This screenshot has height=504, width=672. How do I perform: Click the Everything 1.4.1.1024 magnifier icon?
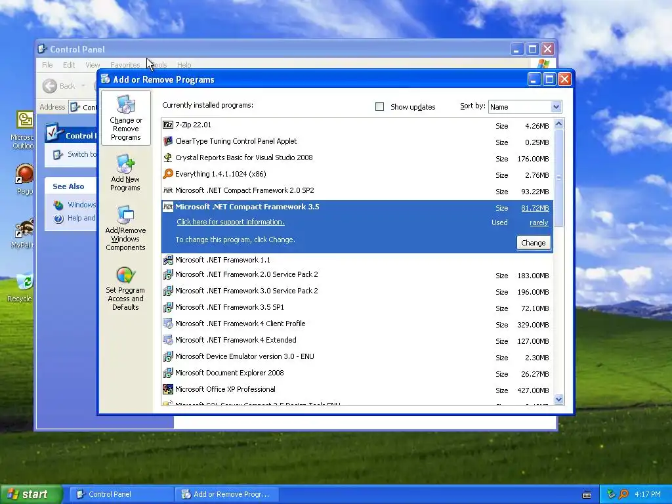[x=168, y=173]
